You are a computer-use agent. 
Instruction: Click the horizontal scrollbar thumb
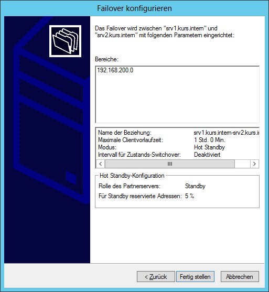pos(170,164)
